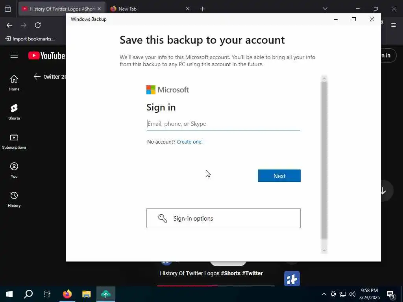Open YouTube History in the sidebar
The image size is (403, 302).
click(14, 199)
